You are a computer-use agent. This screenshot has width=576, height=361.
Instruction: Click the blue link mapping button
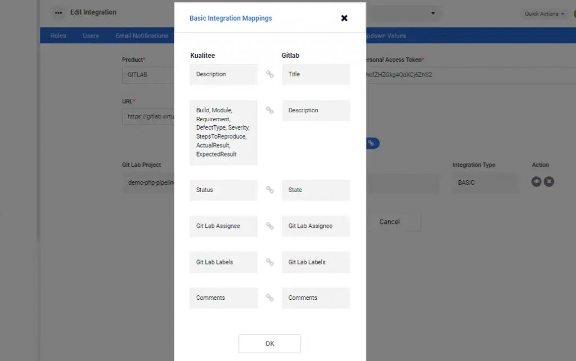click(x=372, y=143)
